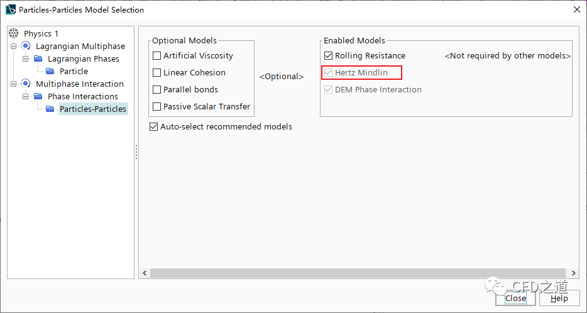The width and height of the screenshot is (587, 313).
Task: Click the Lagrangian Phases folder icon
Action: 38,59
